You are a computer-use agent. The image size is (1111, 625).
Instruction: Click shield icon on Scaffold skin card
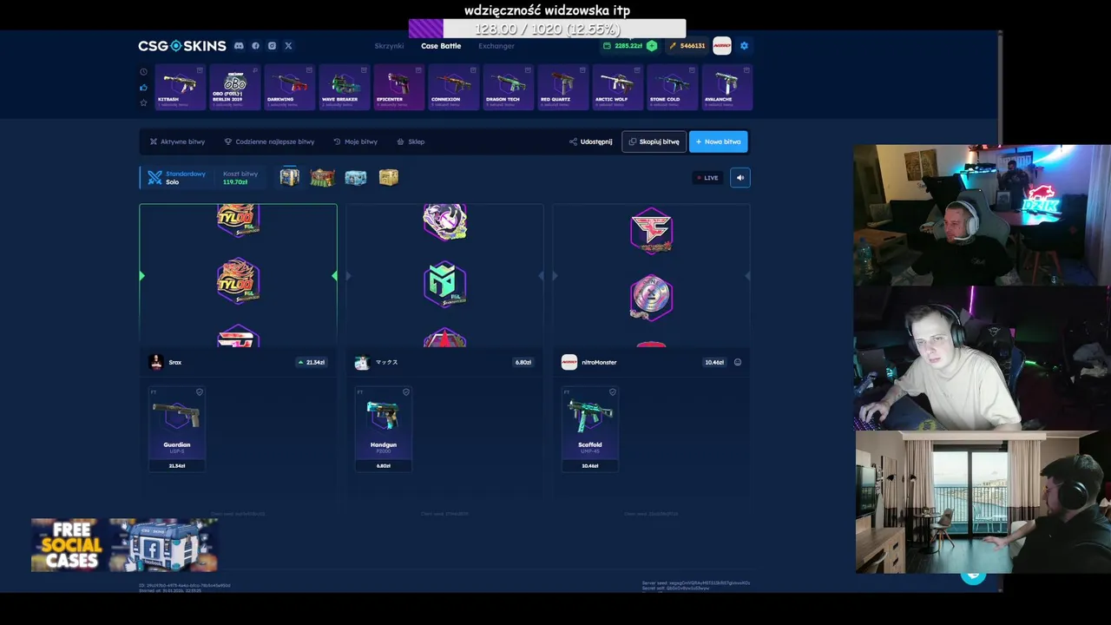(x=612, y=392)
